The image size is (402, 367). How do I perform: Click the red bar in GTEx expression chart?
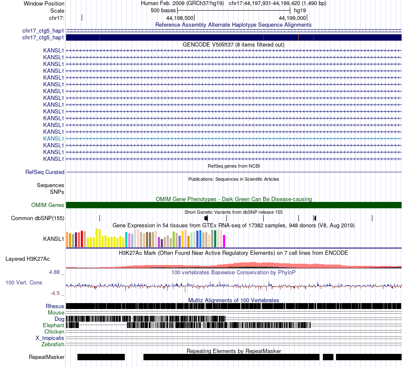82,239
